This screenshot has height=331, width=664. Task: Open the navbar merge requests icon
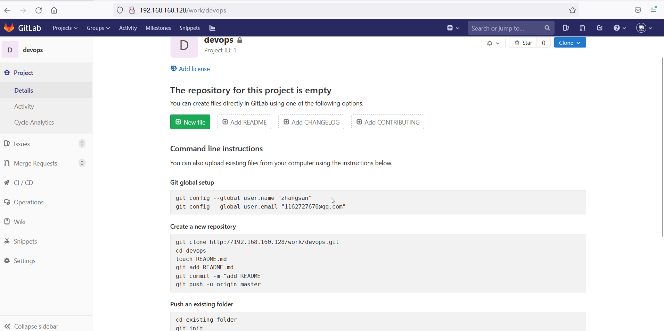pos(583,28)
